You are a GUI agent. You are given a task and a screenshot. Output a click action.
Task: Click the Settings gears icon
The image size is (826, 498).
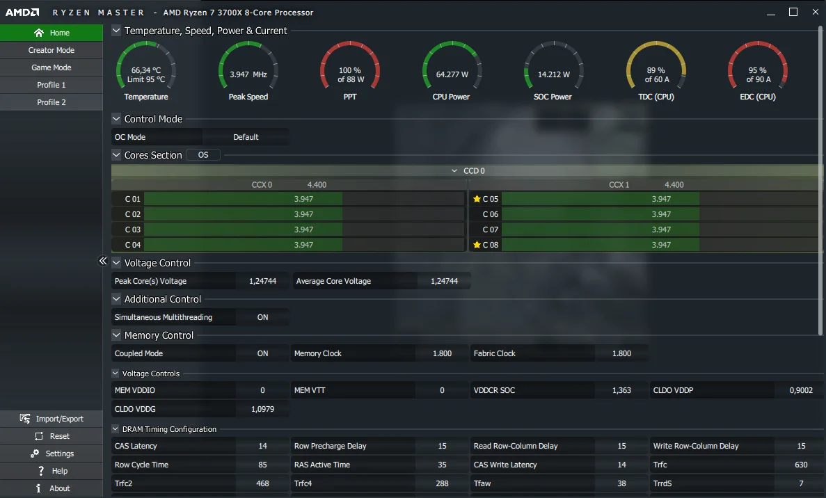point(35,453)
